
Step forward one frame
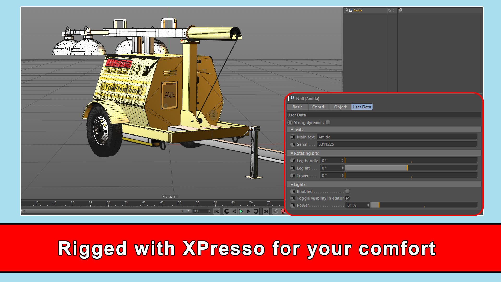tap(248, 211)
